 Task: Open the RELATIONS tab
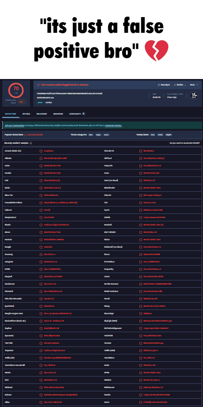click(42, 114)
